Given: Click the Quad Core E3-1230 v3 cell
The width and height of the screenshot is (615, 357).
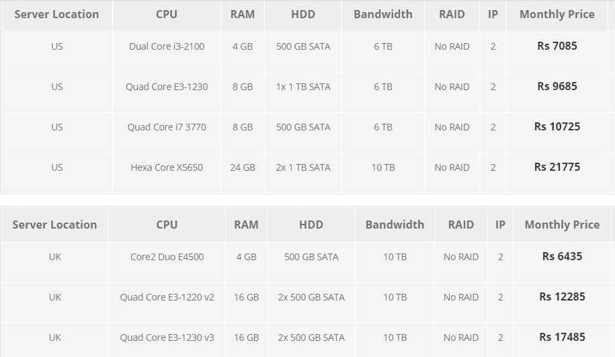Looking at the screenshot, I should pos(167,338).
